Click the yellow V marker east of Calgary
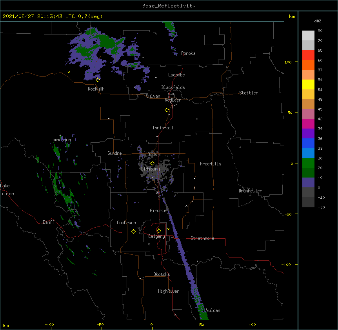The width and height of the screenshot is (338, 330). click(x=168, y=229)
